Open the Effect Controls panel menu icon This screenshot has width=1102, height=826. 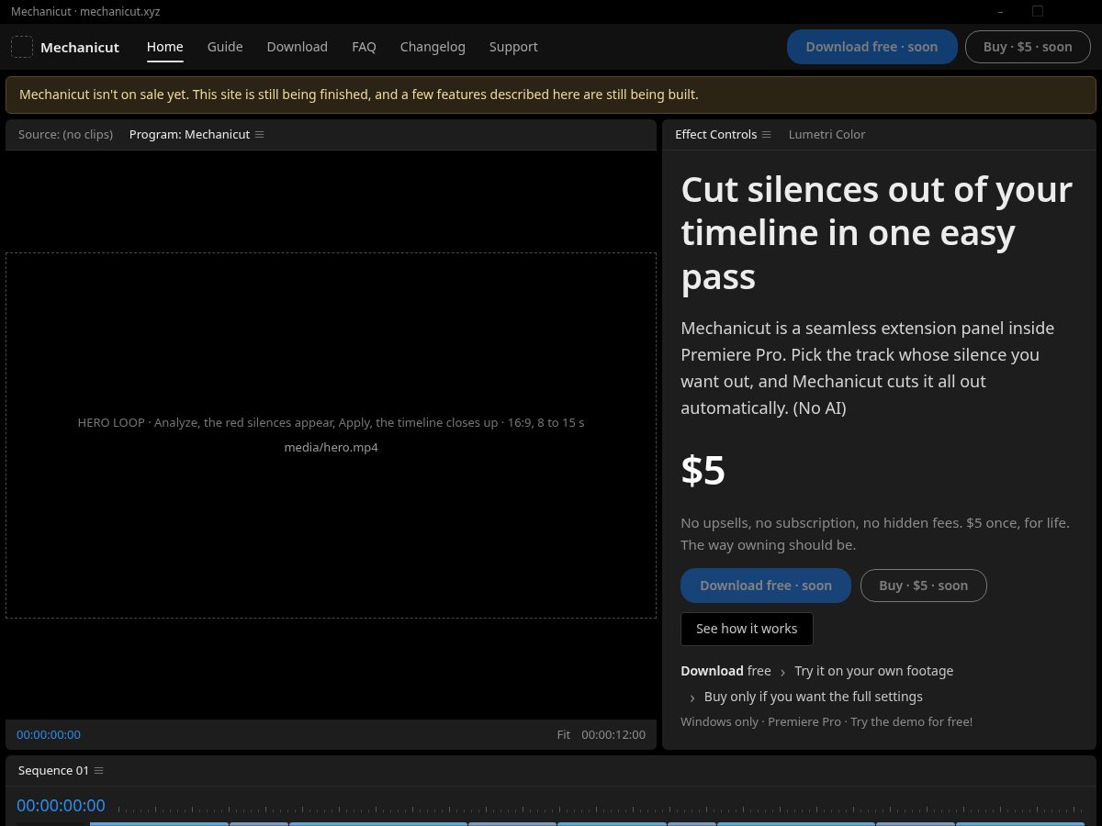pos(767,134)
